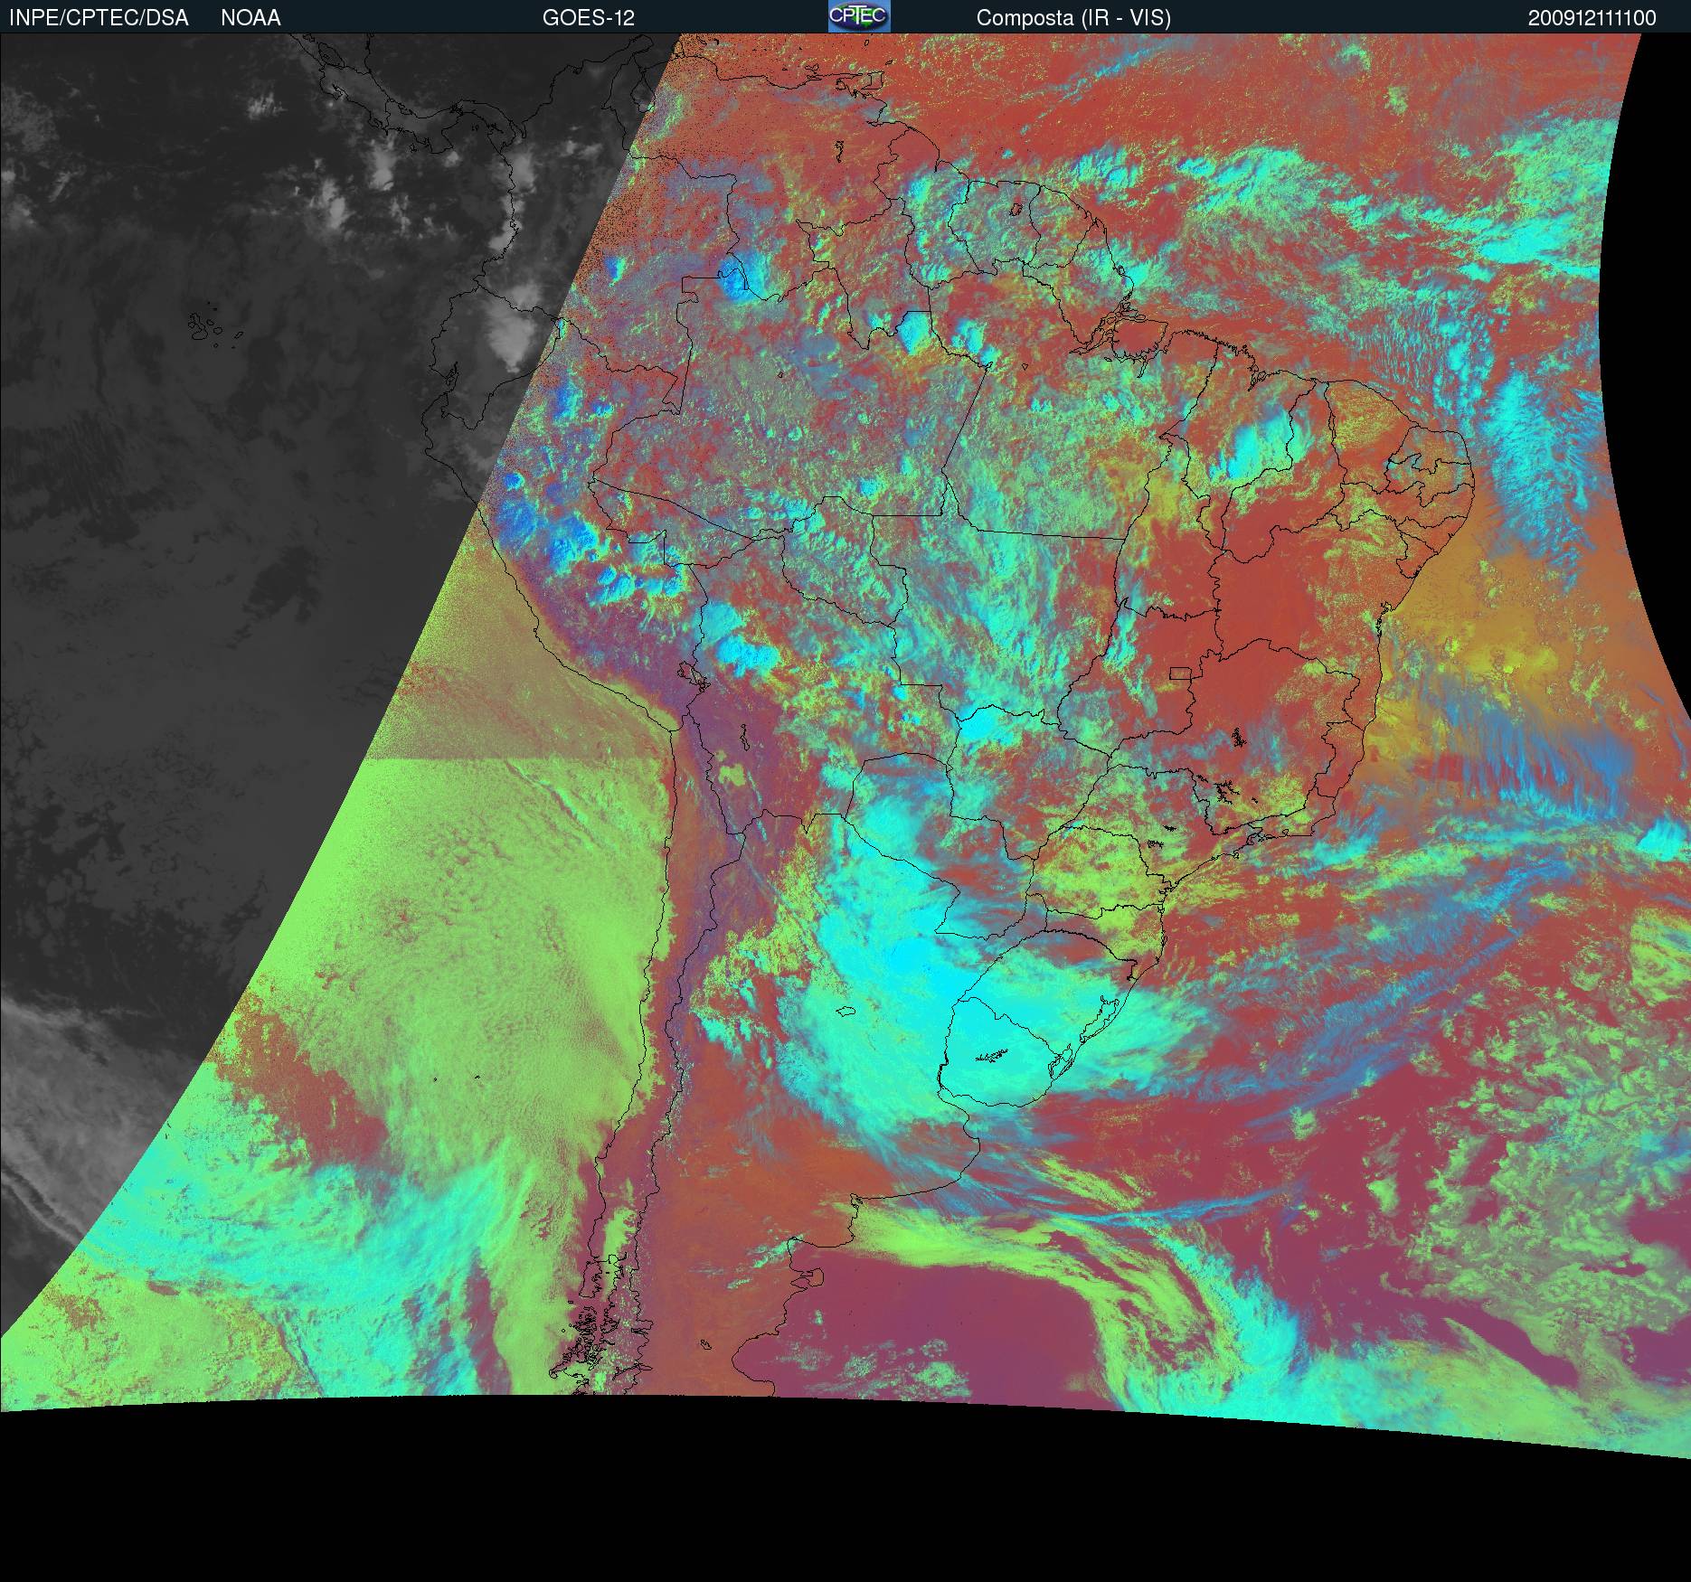1691x1582 pixels.
Task: Click the Composta (IR - VIS) title
Action: click(1073, 18)
